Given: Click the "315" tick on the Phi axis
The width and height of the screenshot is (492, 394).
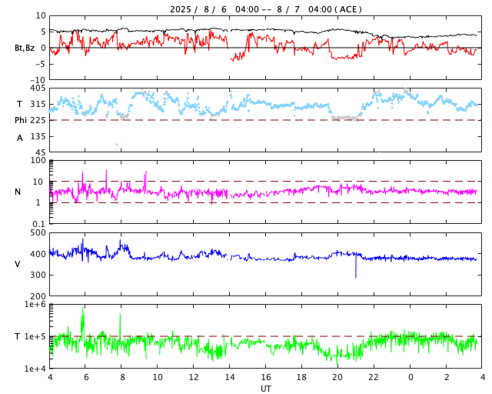Looking at the screenshot, I should coord(38,104).
